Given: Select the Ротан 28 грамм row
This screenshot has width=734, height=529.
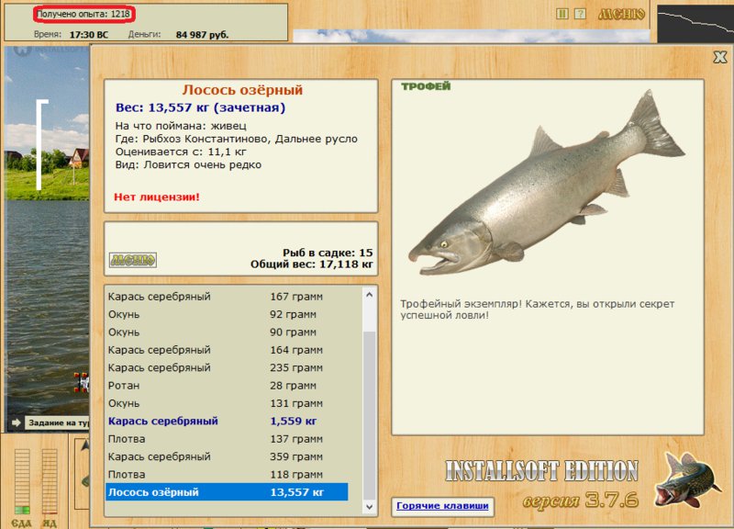Looking at the screenshot, I should click(x=227, y=386).
